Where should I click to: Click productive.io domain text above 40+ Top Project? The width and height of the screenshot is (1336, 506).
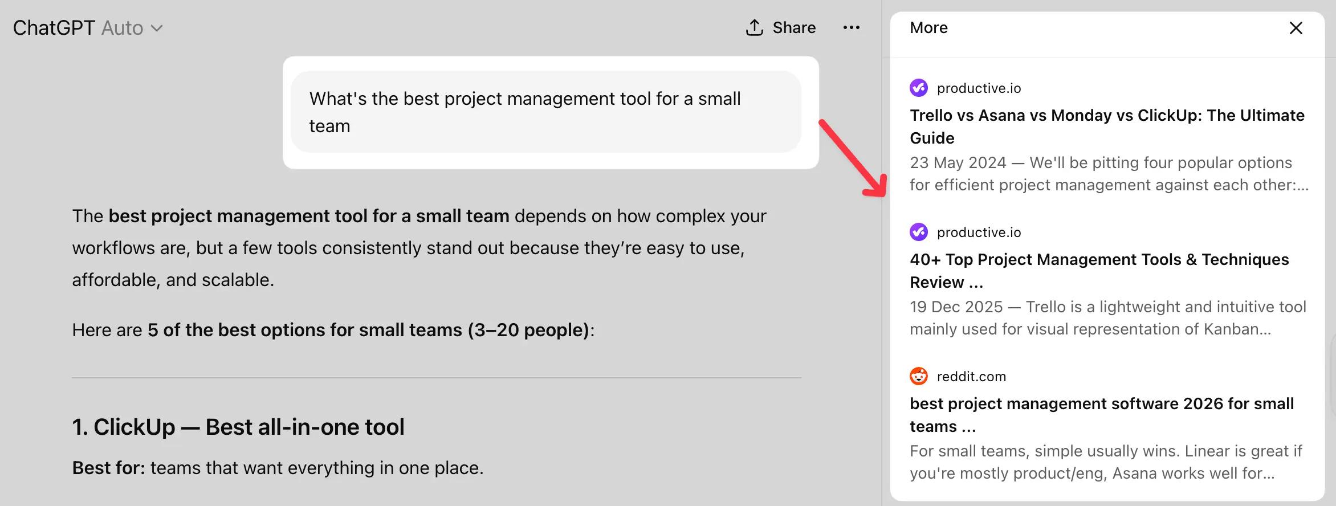pos(979,232)
